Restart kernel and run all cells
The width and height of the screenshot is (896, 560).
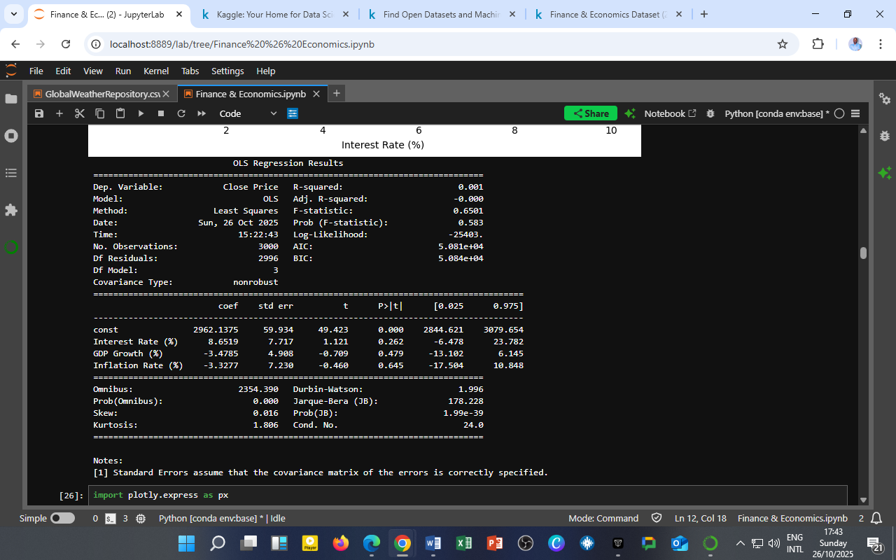(x=200, y=113)
